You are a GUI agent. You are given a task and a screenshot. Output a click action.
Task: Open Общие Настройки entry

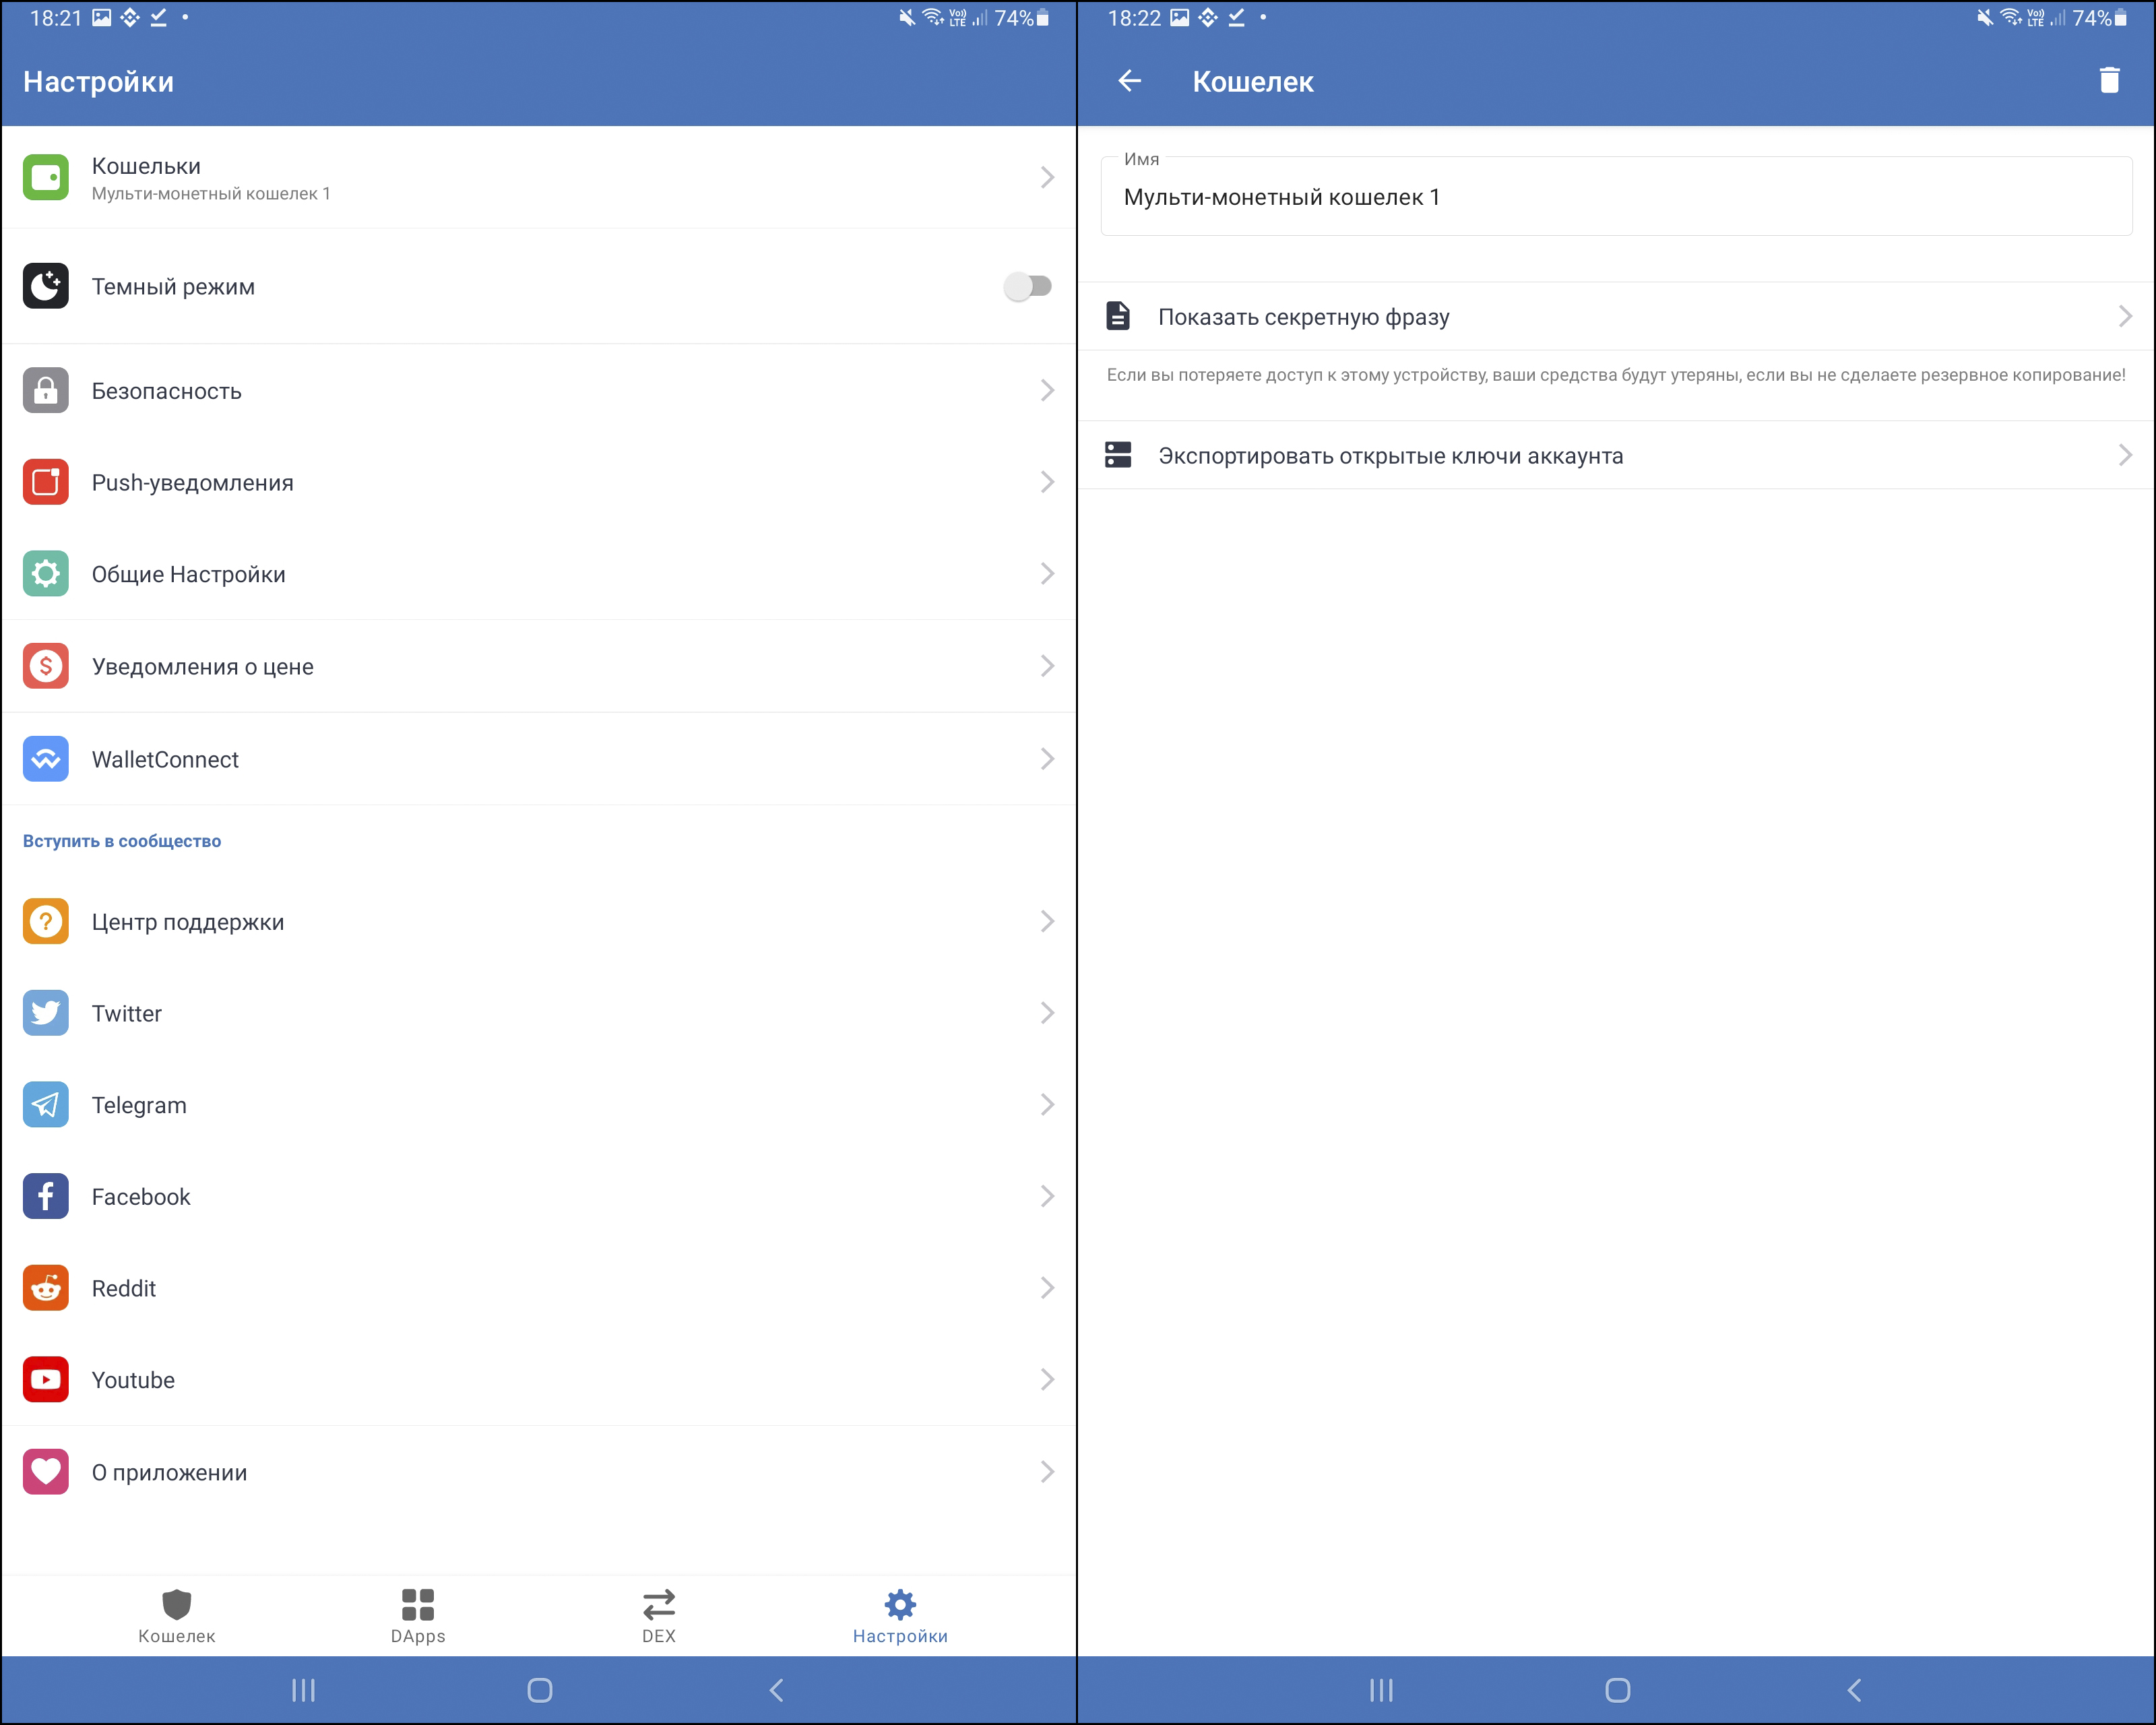[539, 574]
